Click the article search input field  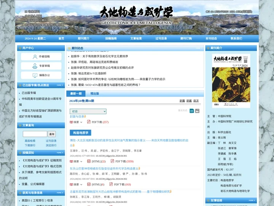(x=35, y=134)
